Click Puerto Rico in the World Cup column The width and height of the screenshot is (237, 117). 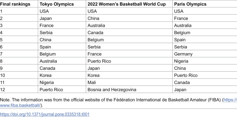pyautogui.click(x=99, y=61)
